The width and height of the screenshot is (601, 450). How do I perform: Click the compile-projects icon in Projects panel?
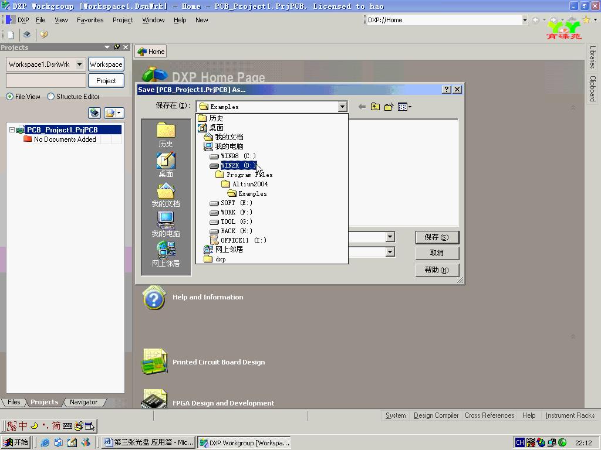coord(94,113)
